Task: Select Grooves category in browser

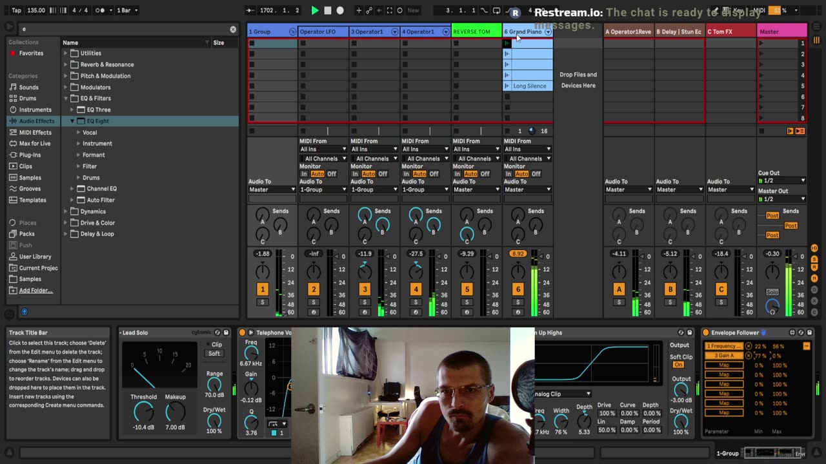Action: pyautogui.click(x=30, y=189)
